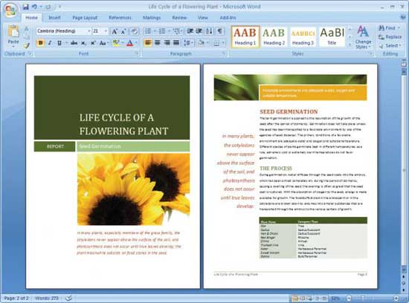Image resolution: width=409 pixels, height=303 pixels.
Task: Open the font size dropdown
Action: pos(106,31)
